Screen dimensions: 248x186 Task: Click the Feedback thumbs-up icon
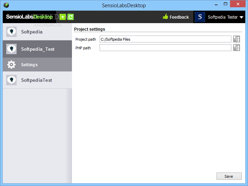(165, 17)
